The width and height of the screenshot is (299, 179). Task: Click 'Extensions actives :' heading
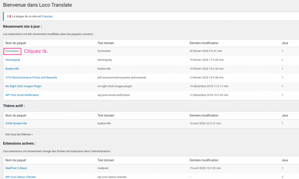(x=19, y=143)
